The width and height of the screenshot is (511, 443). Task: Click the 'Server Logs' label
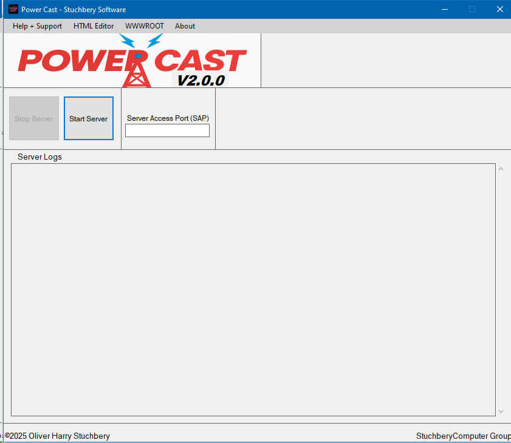pyautogui.click(x=39, y=157)
